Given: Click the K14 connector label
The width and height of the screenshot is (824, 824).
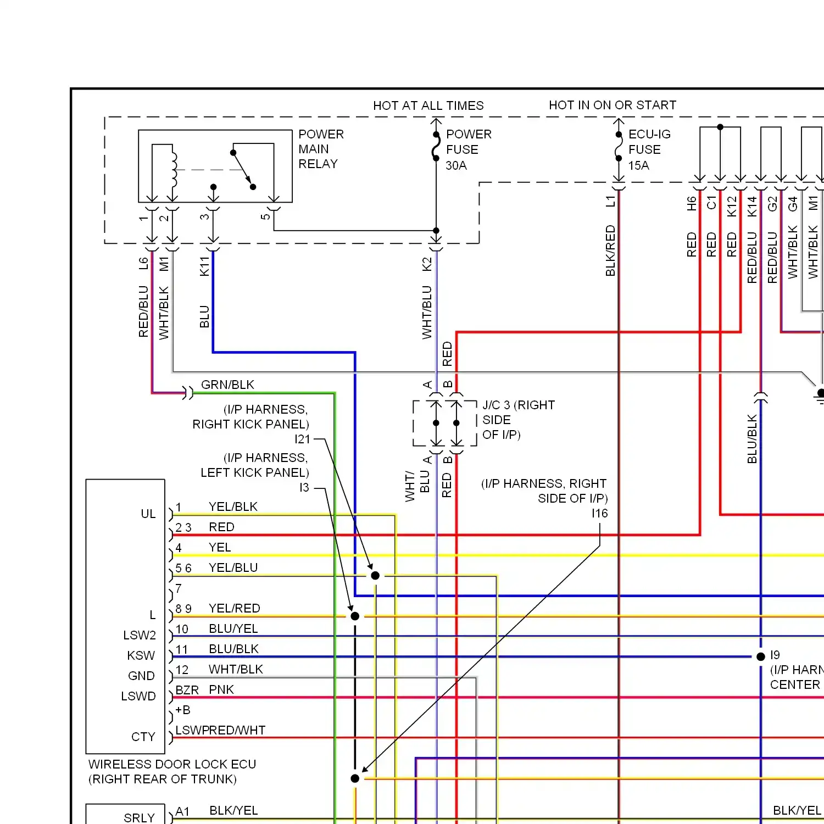Looking at the screenshot, I should click(x=752, y=207).
